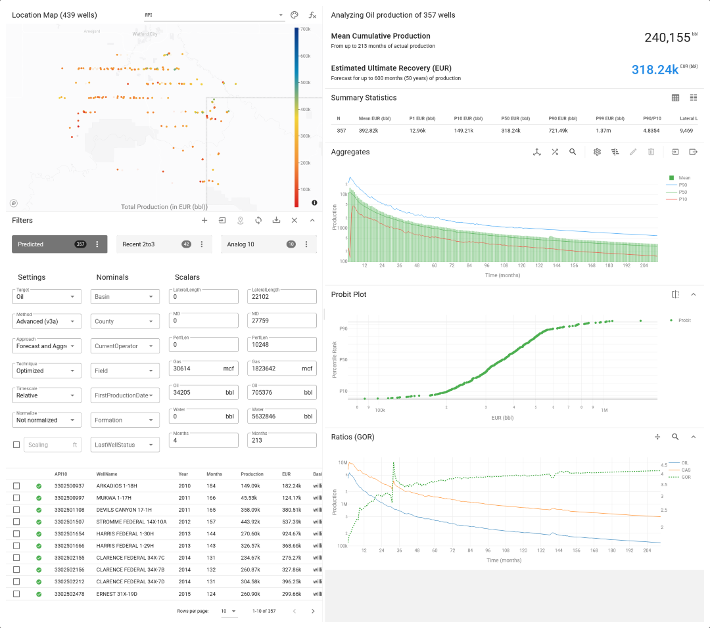710x628 pixels.
Task: Open the Aggregates chart settings gear
Action: click(597, 152)
